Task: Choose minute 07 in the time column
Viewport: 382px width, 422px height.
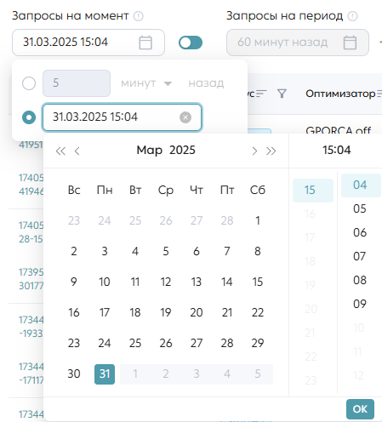Action: (x=360, y=256)
